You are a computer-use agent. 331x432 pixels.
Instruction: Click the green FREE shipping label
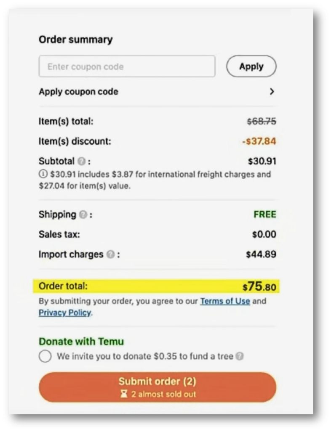(264, 215)
